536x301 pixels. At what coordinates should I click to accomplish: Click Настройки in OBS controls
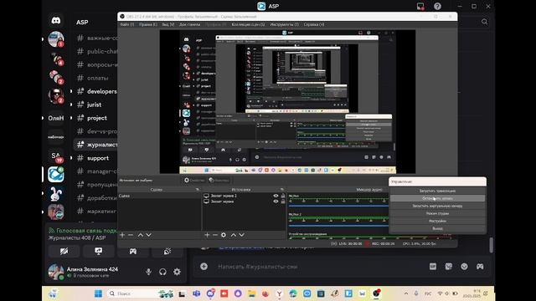click(437, 221)
